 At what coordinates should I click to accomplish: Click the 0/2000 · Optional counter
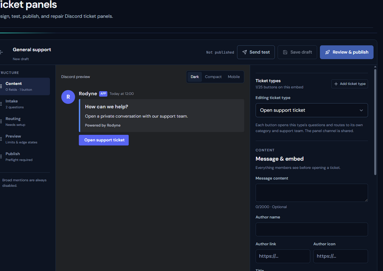(271, 207)
